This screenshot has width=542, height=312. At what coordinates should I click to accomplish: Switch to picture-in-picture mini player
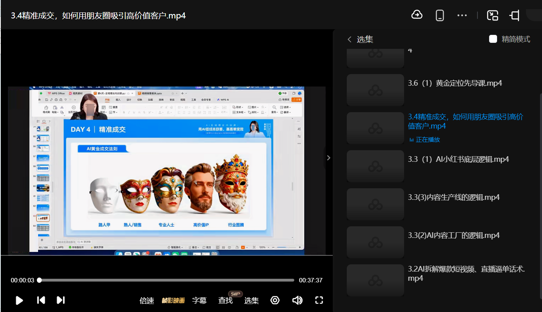coord(492,15)
